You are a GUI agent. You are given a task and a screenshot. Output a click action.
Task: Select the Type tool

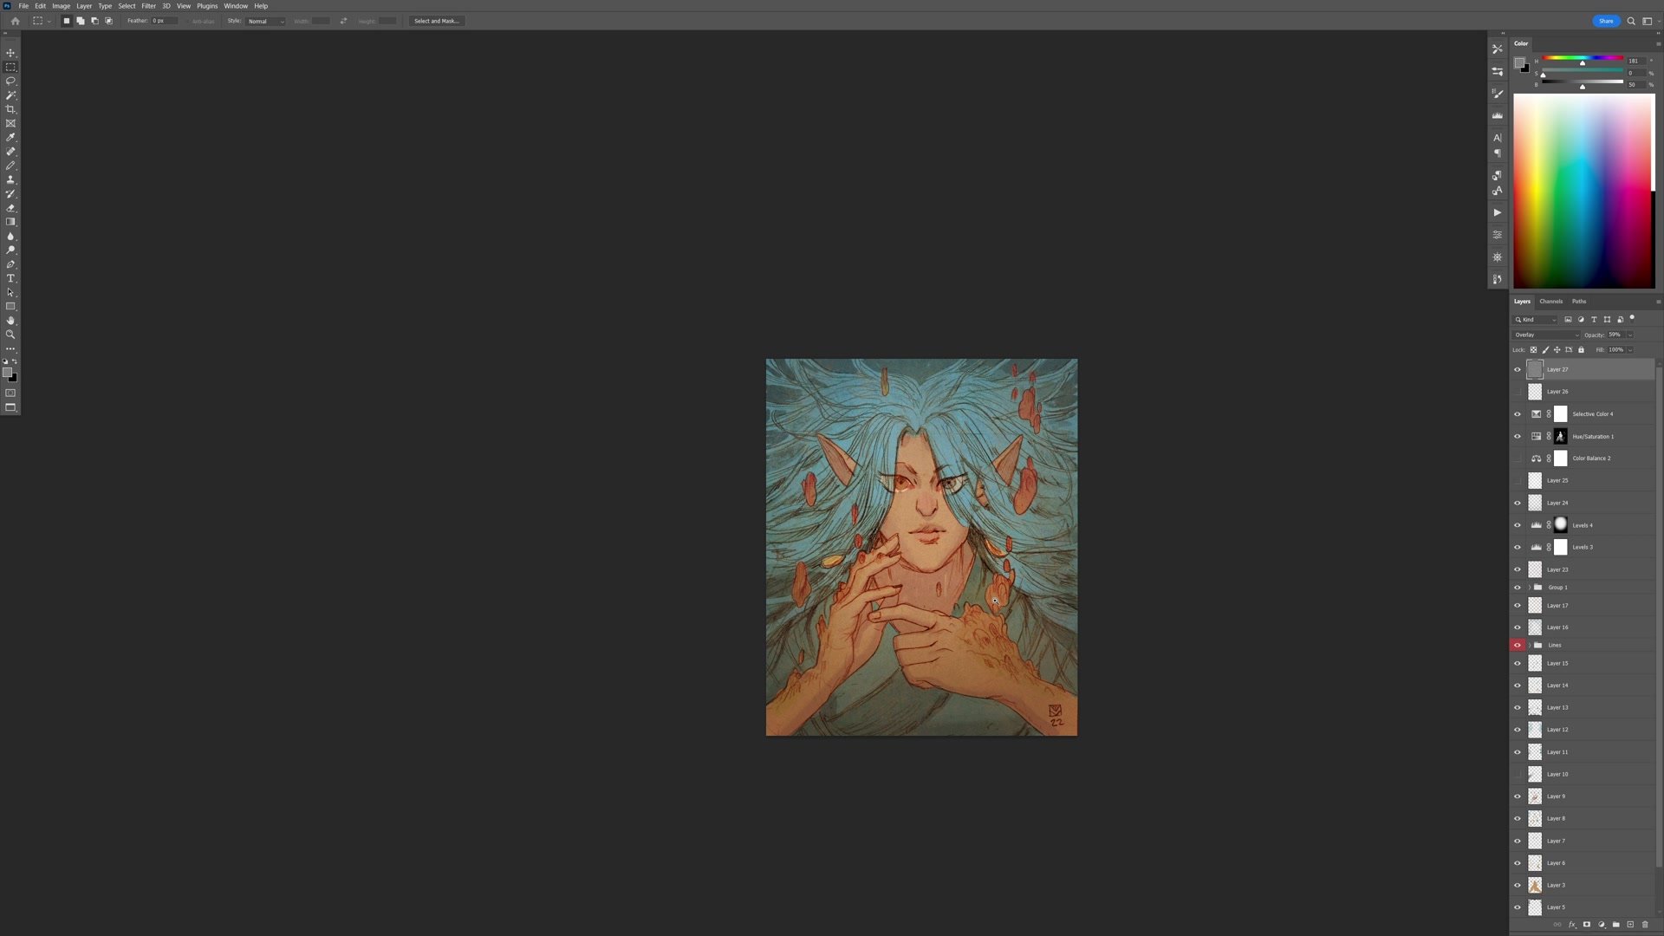point(10,278)
